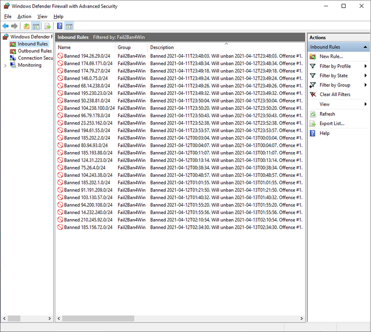Click the green Refresh icon in Actions
This screenshot has width=371, height=332.
pyautogui.click(x=313, y=114)
